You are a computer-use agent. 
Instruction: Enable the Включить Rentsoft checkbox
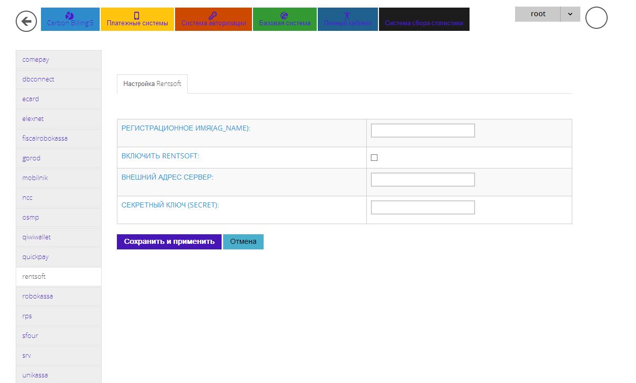click(x=374, y=158)
